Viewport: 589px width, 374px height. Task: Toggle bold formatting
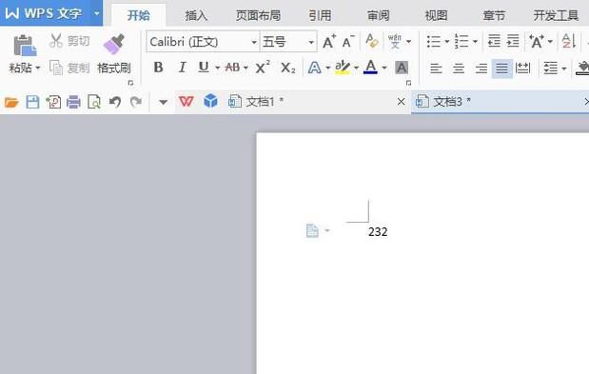(159, 68)
